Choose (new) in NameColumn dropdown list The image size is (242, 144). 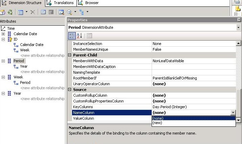(194, 123)
